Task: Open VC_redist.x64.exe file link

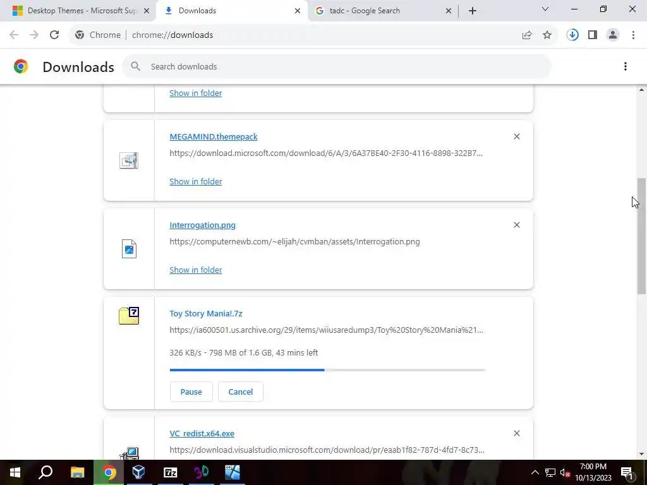Action: tap(202, 433)
